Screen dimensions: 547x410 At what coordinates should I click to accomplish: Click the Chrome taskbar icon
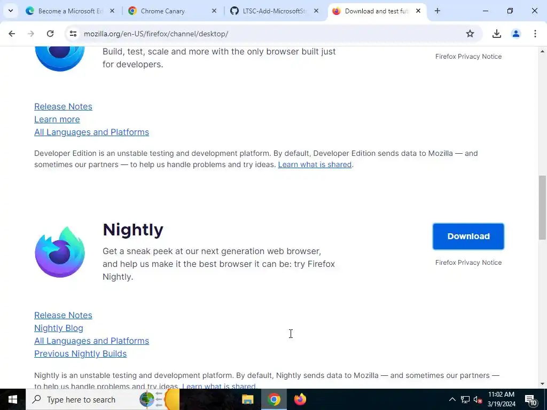[274, 399]
